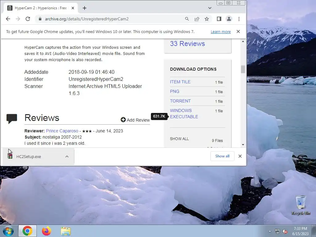Open Chrome's three-dot menu

pyautogui.click(x=239, y=19)
